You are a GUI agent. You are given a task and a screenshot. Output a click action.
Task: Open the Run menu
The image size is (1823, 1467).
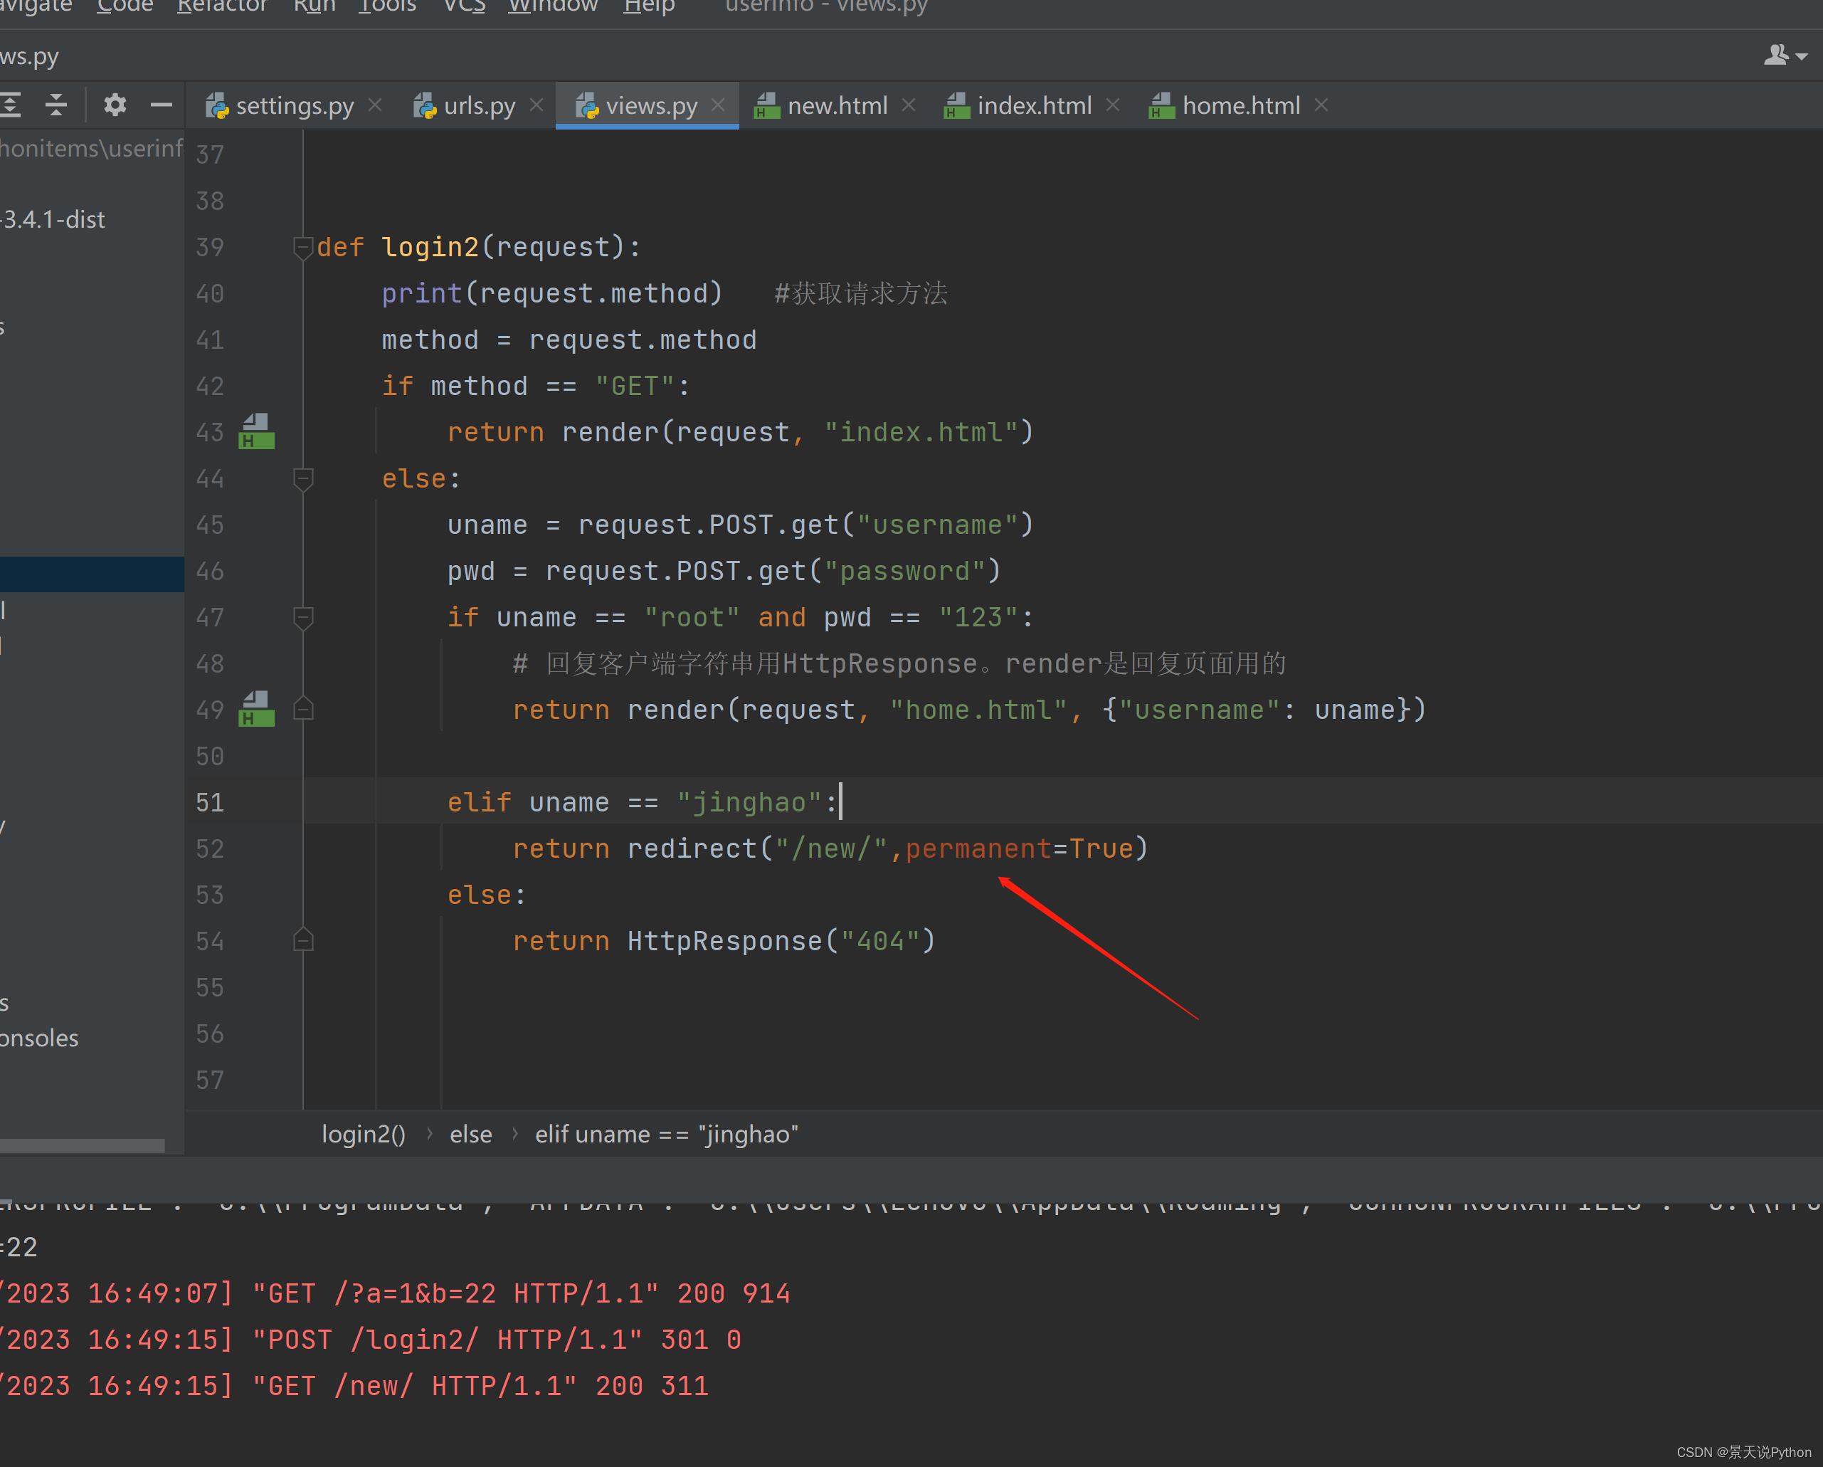(x=314, y=7)
